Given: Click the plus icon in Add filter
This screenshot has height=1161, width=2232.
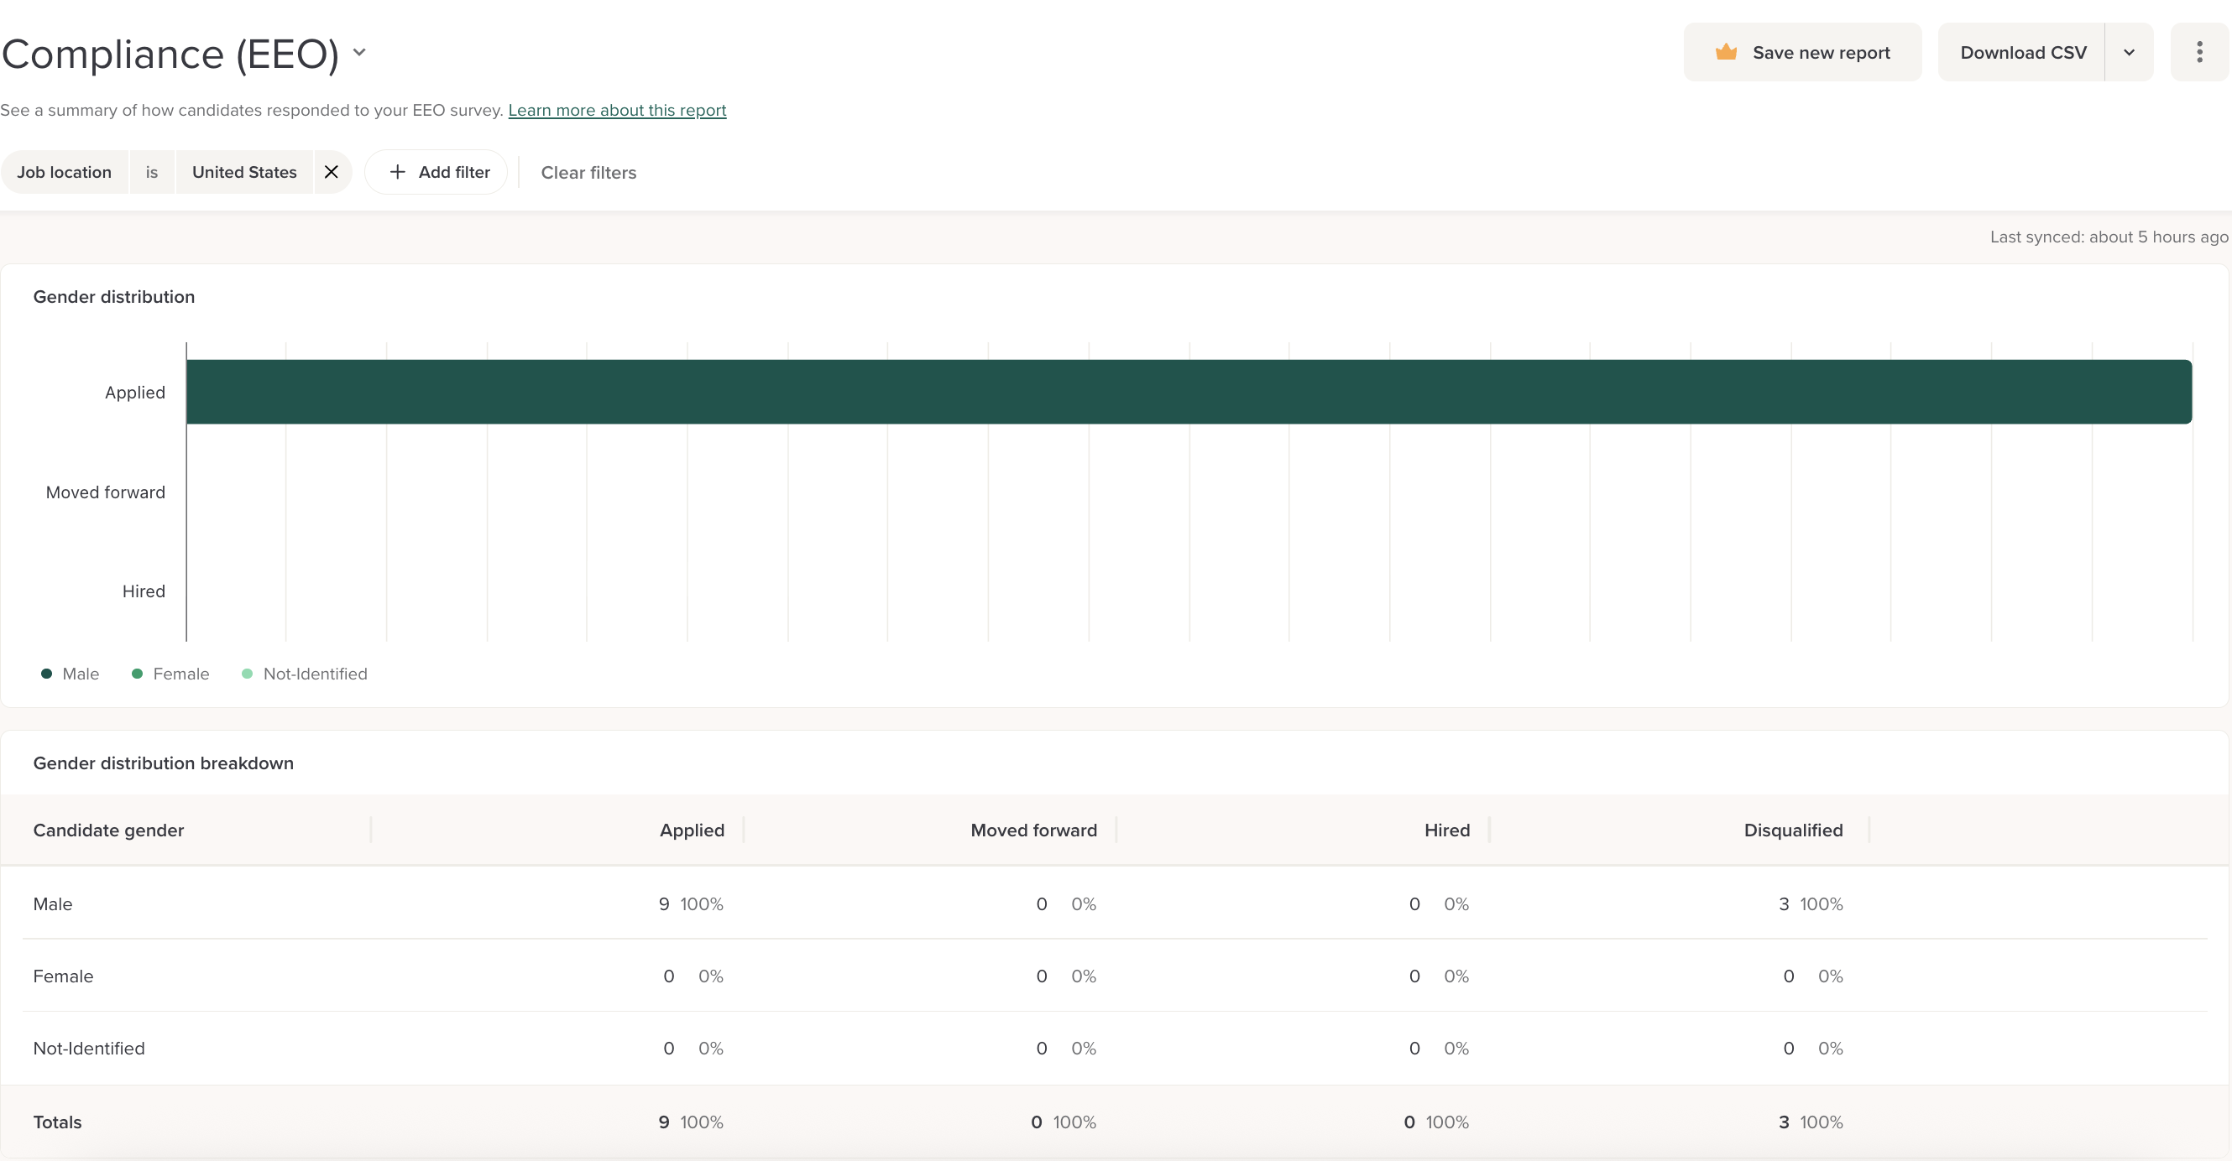Looking at the screenshot, I should (397, 171).
